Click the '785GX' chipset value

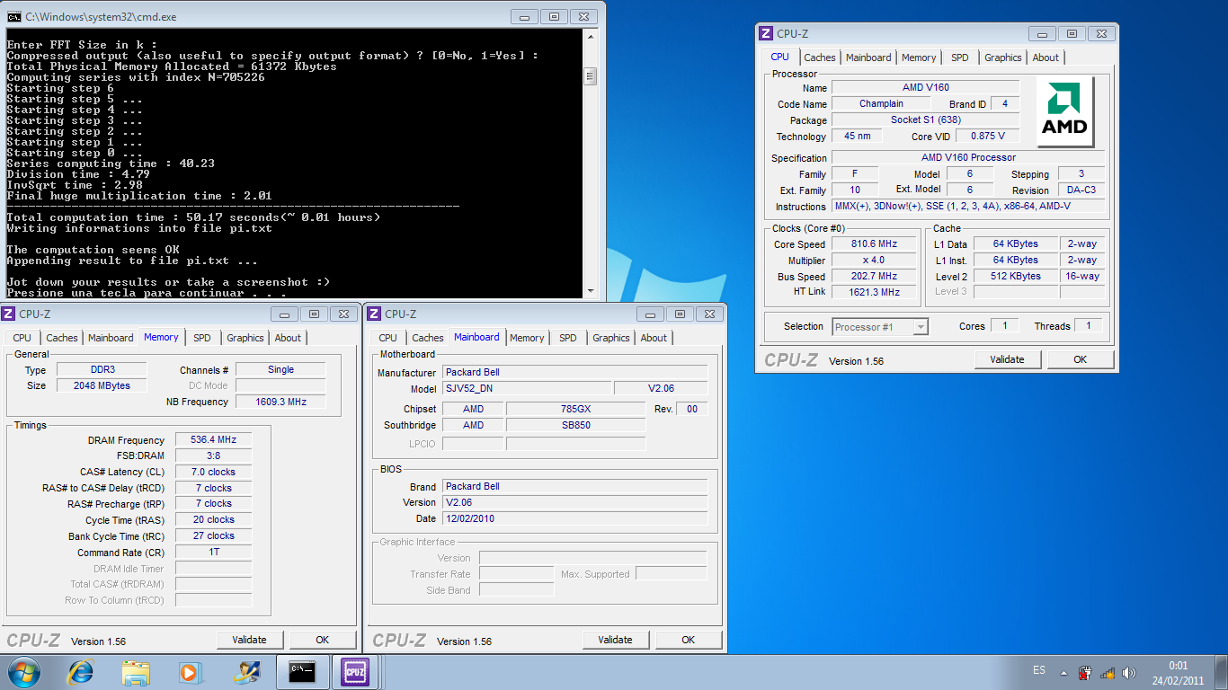coord(575,409)
